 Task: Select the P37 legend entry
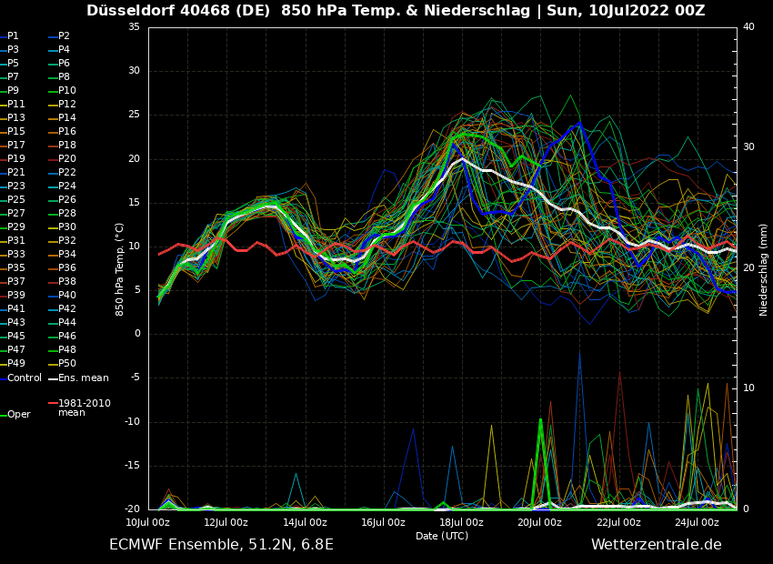click(16, 282)
